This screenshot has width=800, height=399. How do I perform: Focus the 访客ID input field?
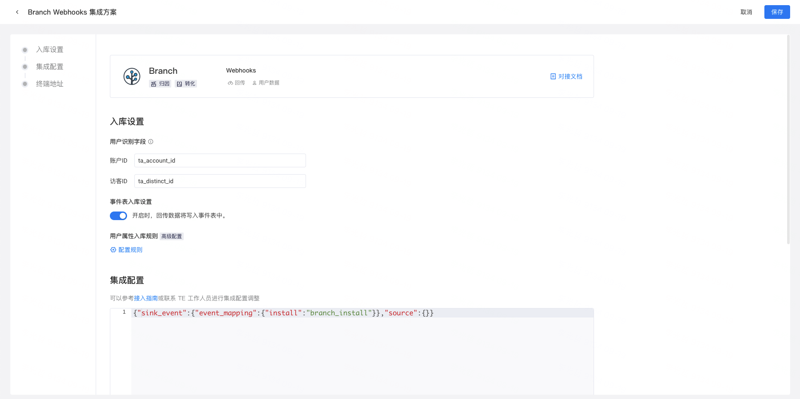pyautogui.click(x=220, y=181)
